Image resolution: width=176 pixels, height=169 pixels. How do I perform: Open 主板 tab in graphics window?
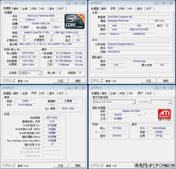tap(113, 93)
